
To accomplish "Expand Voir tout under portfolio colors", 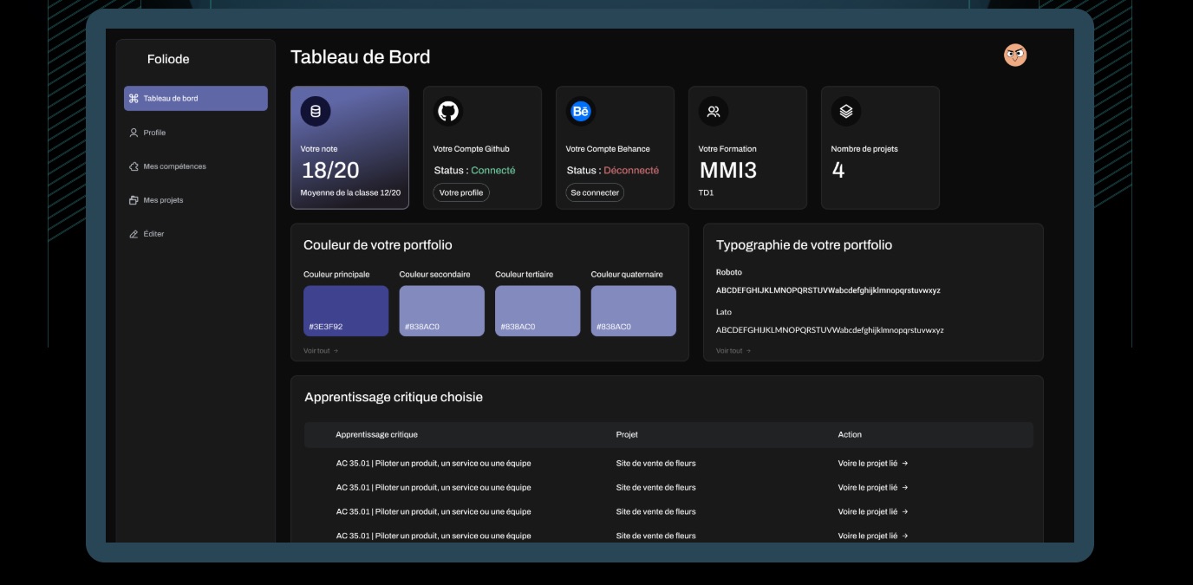I will point(321,351).
